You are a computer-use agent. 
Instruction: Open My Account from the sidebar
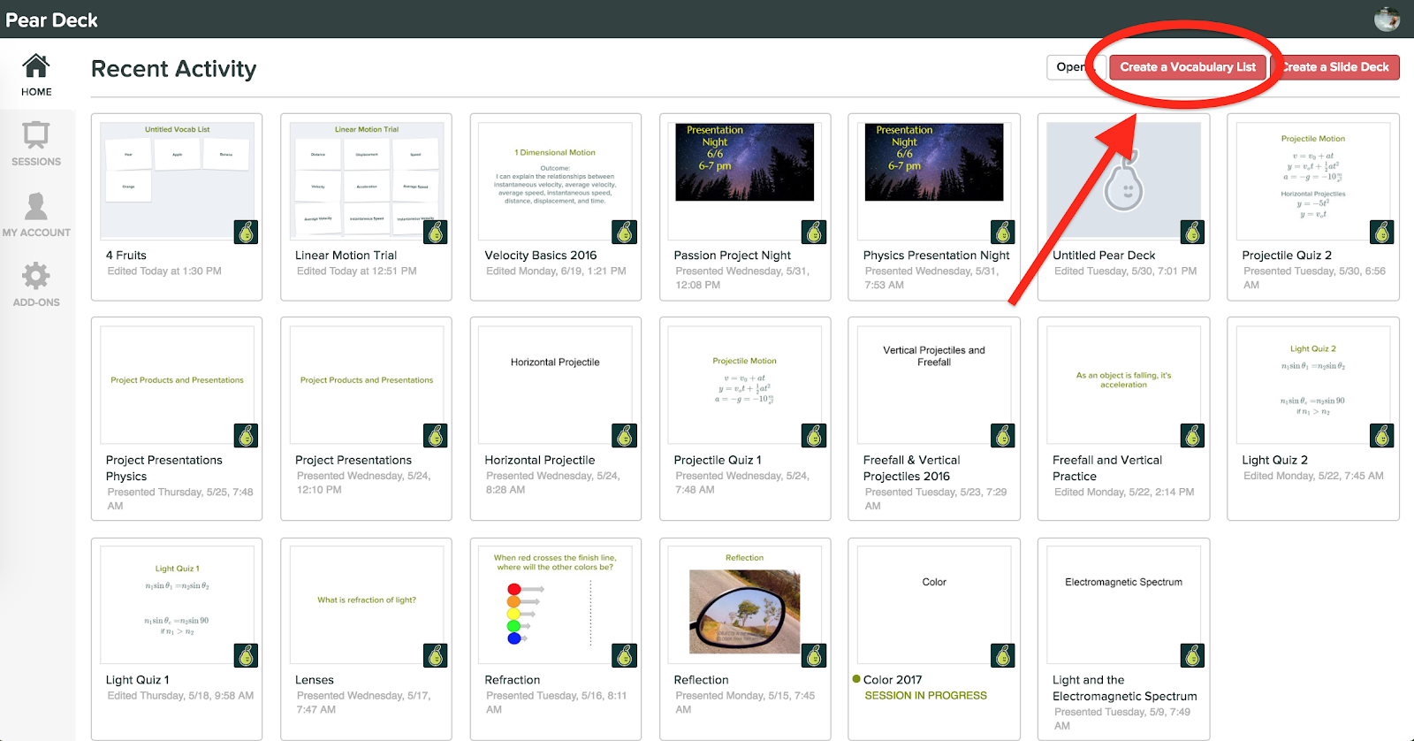36,215
